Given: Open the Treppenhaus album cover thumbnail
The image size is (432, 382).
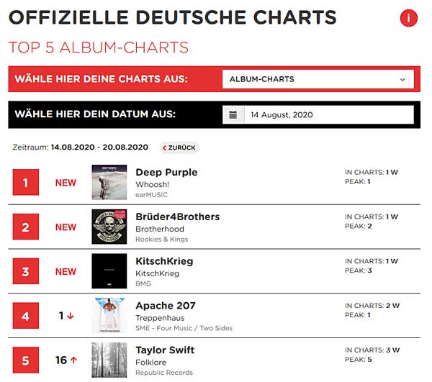Looking at the screenshot, I should pos(109,316).
